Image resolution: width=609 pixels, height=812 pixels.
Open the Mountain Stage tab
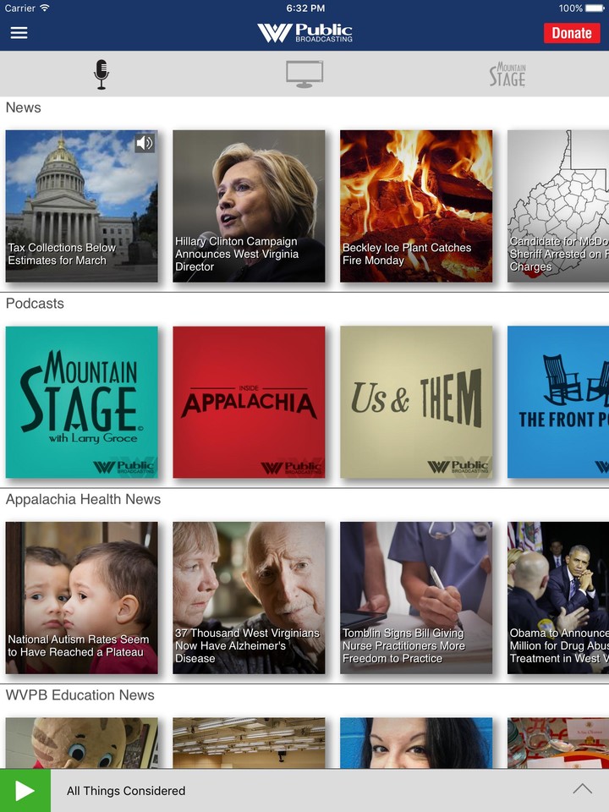click(507, 74)
